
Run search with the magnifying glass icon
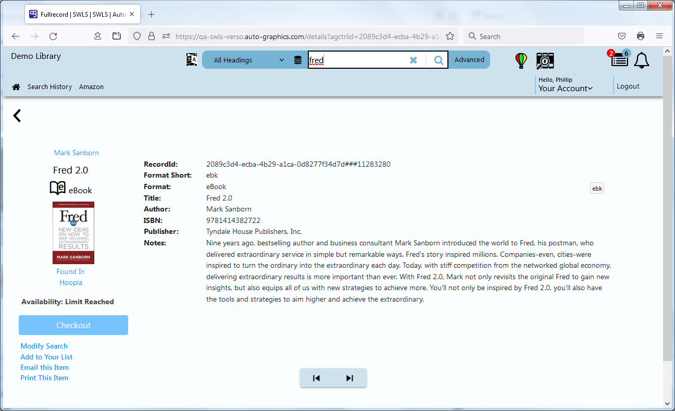pyautogui.click(x=439, y=60)
